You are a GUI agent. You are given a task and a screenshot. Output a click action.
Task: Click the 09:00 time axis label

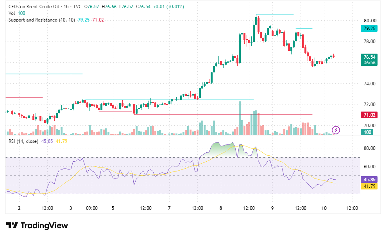point(92,208)
